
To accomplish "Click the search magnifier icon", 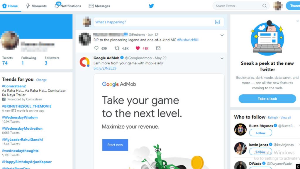I will coord(265,6).
